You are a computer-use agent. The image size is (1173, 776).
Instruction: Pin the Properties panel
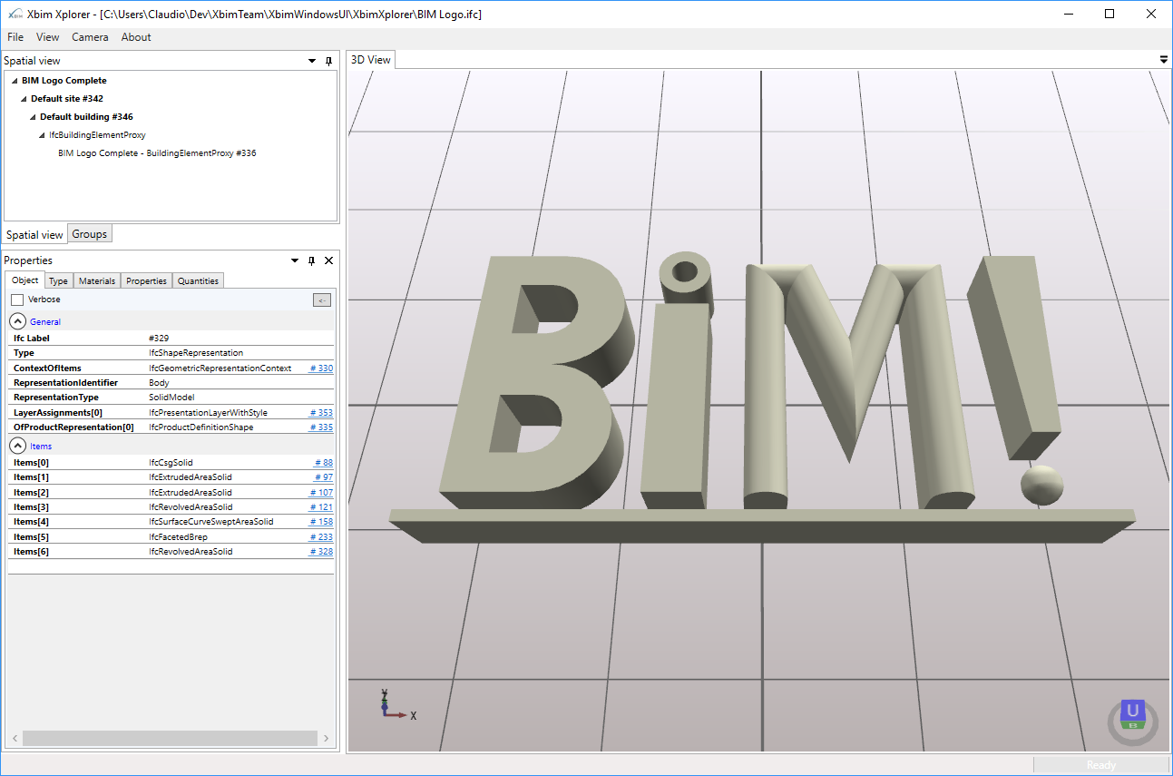[311, 260]
